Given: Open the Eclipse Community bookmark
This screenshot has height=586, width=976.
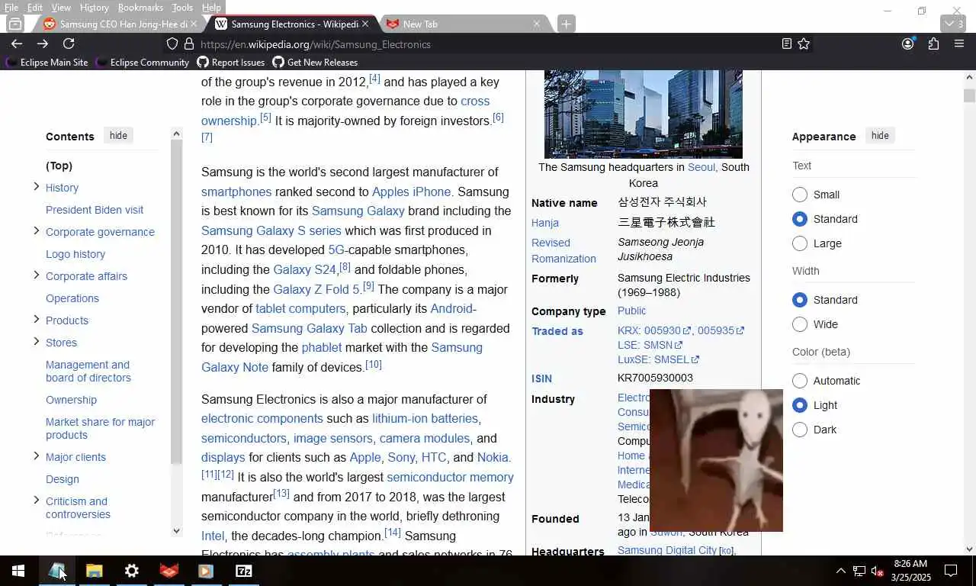Looking at the screenshot, I should [x=143, y=63].
